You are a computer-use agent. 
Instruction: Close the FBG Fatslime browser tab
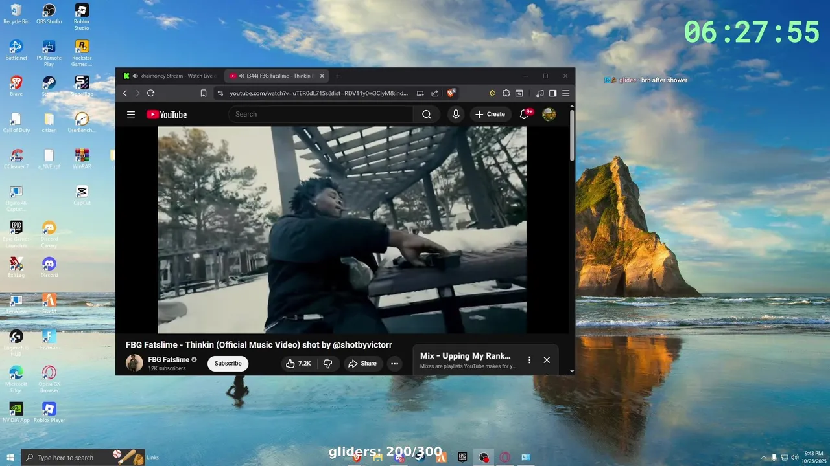tap(322, 76)
